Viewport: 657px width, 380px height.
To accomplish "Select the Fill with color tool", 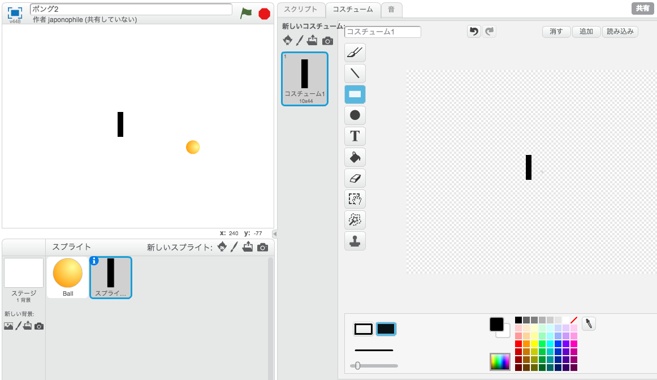I will tap(355, 157).
